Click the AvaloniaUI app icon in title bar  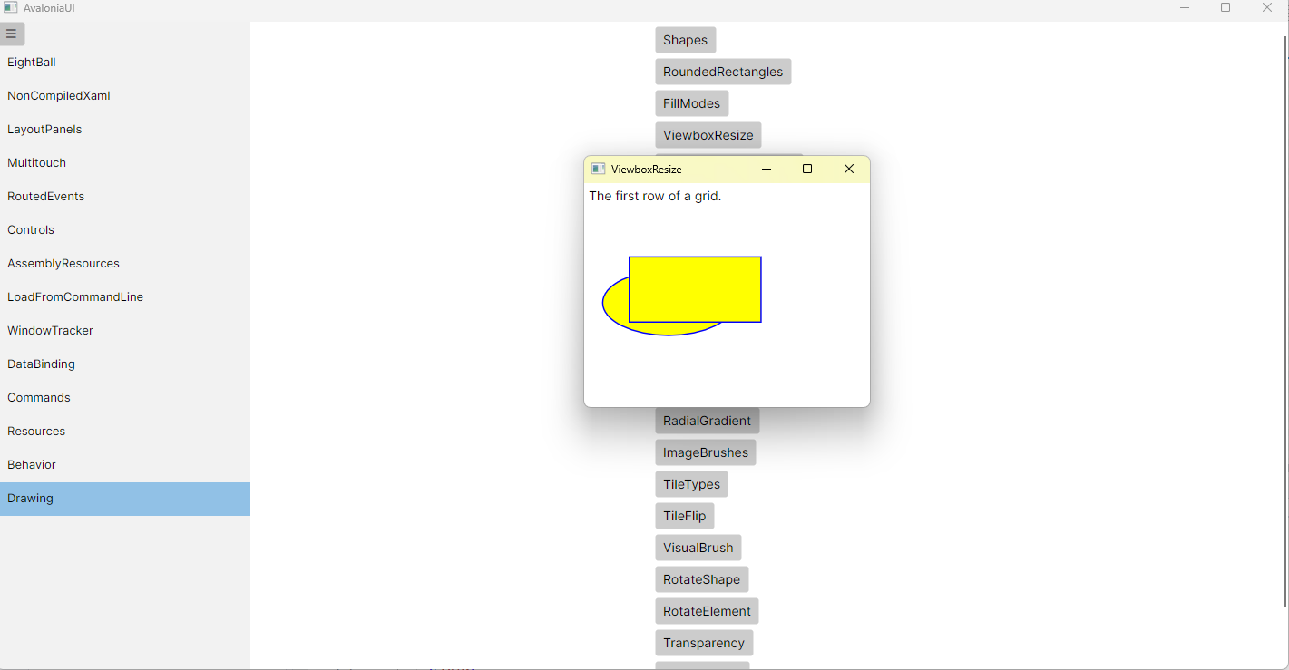coord(11,7)
